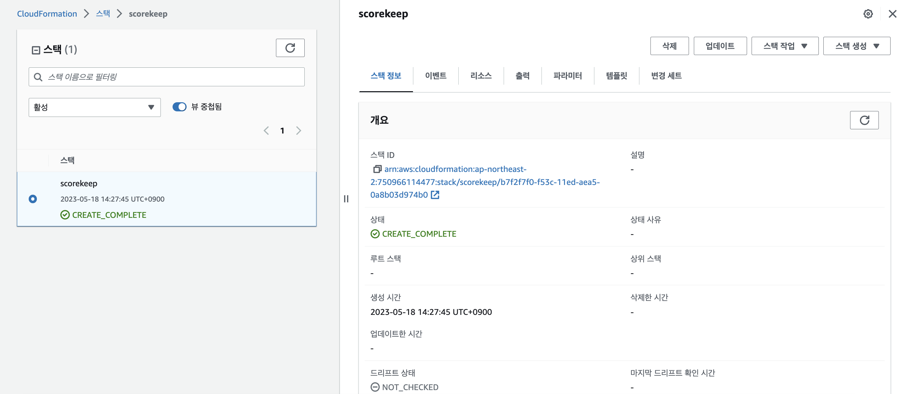Viewport: 901px width, 394px height.
Task: Copy the stack ID ARN
Action: tap(377, 169)
